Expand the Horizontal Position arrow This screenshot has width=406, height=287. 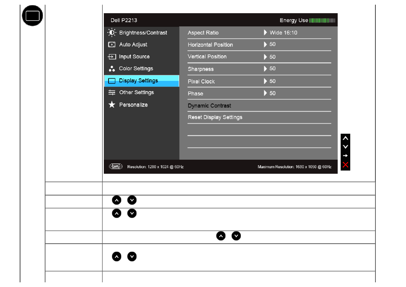click(265, 44)
